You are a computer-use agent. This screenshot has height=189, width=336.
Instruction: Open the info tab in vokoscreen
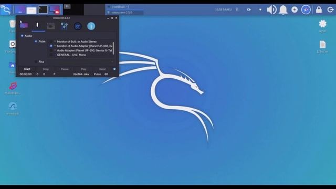[x=91, y=26]
